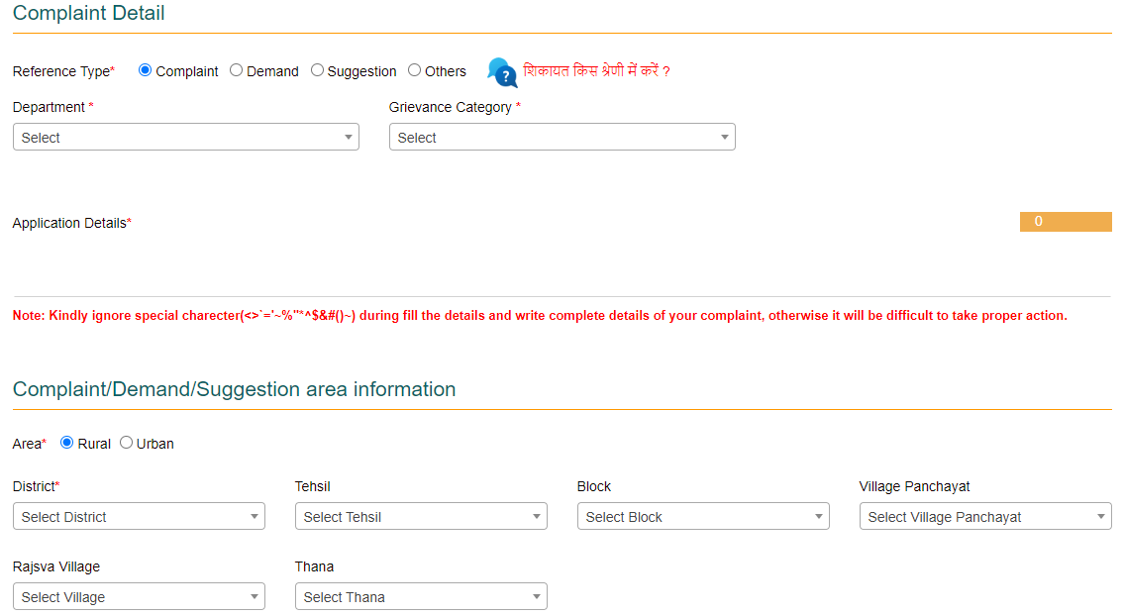Select Others as reference type
1124x615 pixels.
[x=414, y=70]
